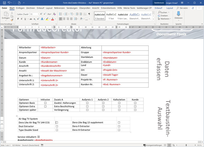The width and height of the screenshot is (204, 147).
Task: Create new document from quick access toolbar
Action: (x=19, y=3)
